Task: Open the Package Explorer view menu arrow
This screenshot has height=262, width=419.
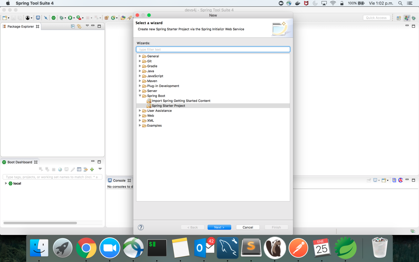Action: [x=87, y=26]
